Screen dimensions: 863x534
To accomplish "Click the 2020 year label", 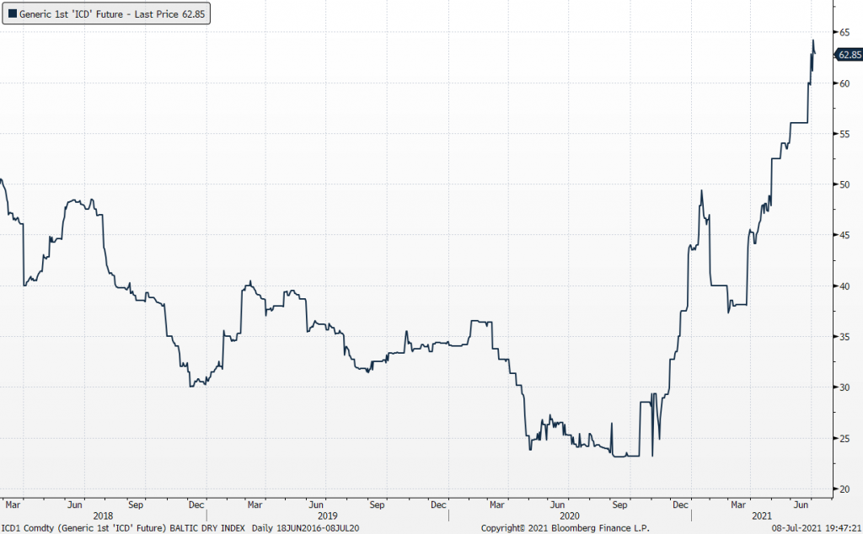I will tap(570, 515).
